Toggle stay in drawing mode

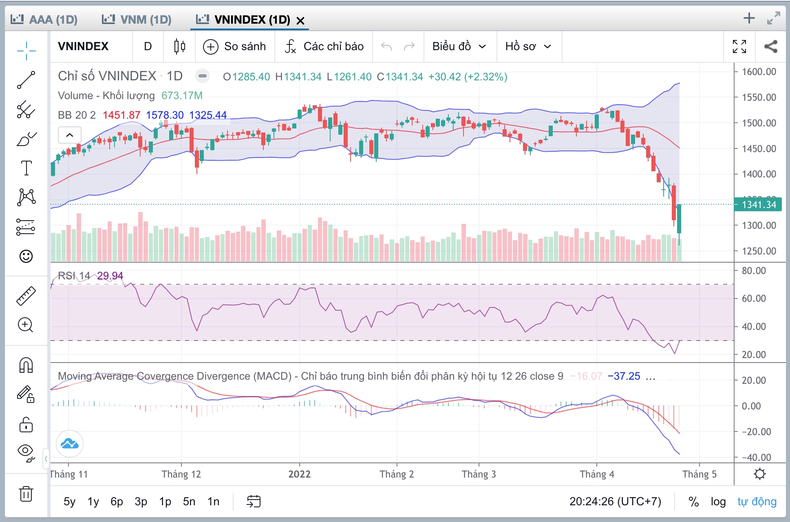click(x=26, y=394)
